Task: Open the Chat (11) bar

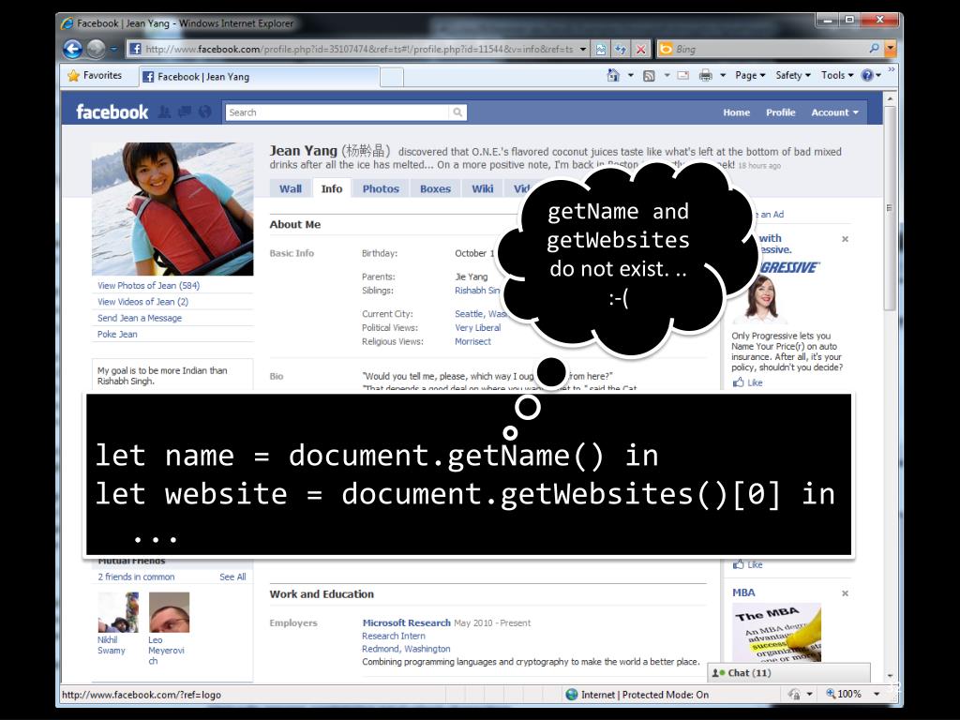Action: pyautogui.click(x=788, y=673)
